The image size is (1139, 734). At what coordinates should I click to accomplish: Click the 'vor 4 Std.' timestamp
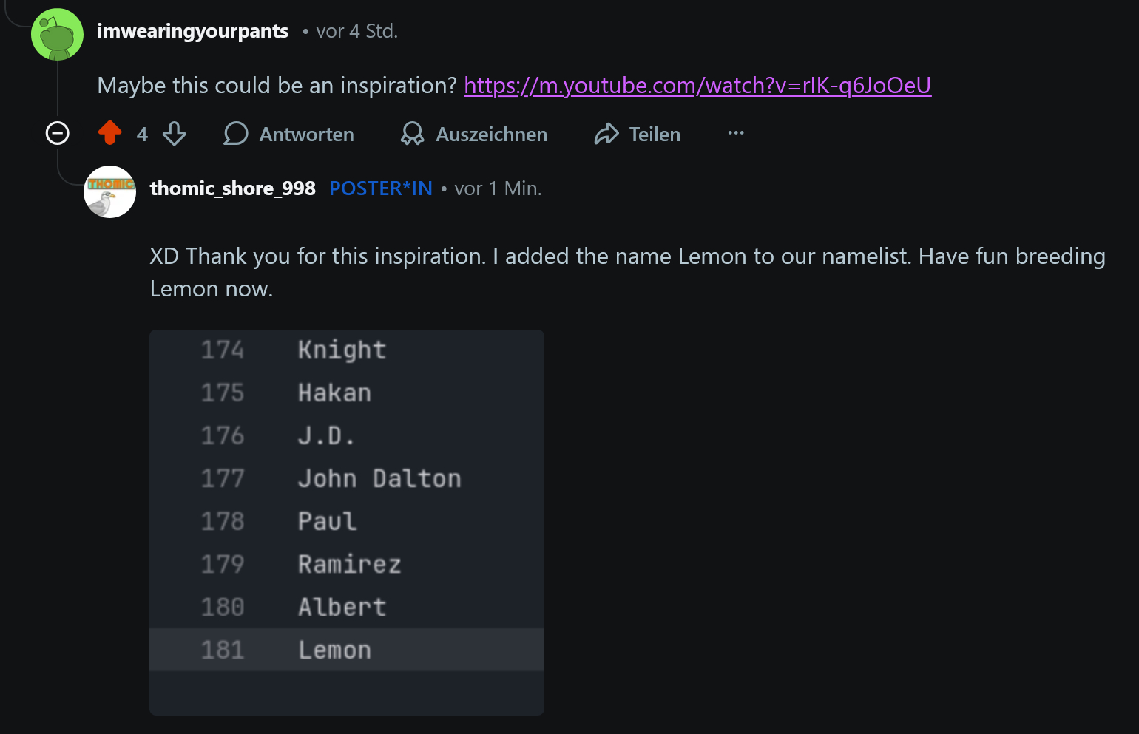coord(356,31)
